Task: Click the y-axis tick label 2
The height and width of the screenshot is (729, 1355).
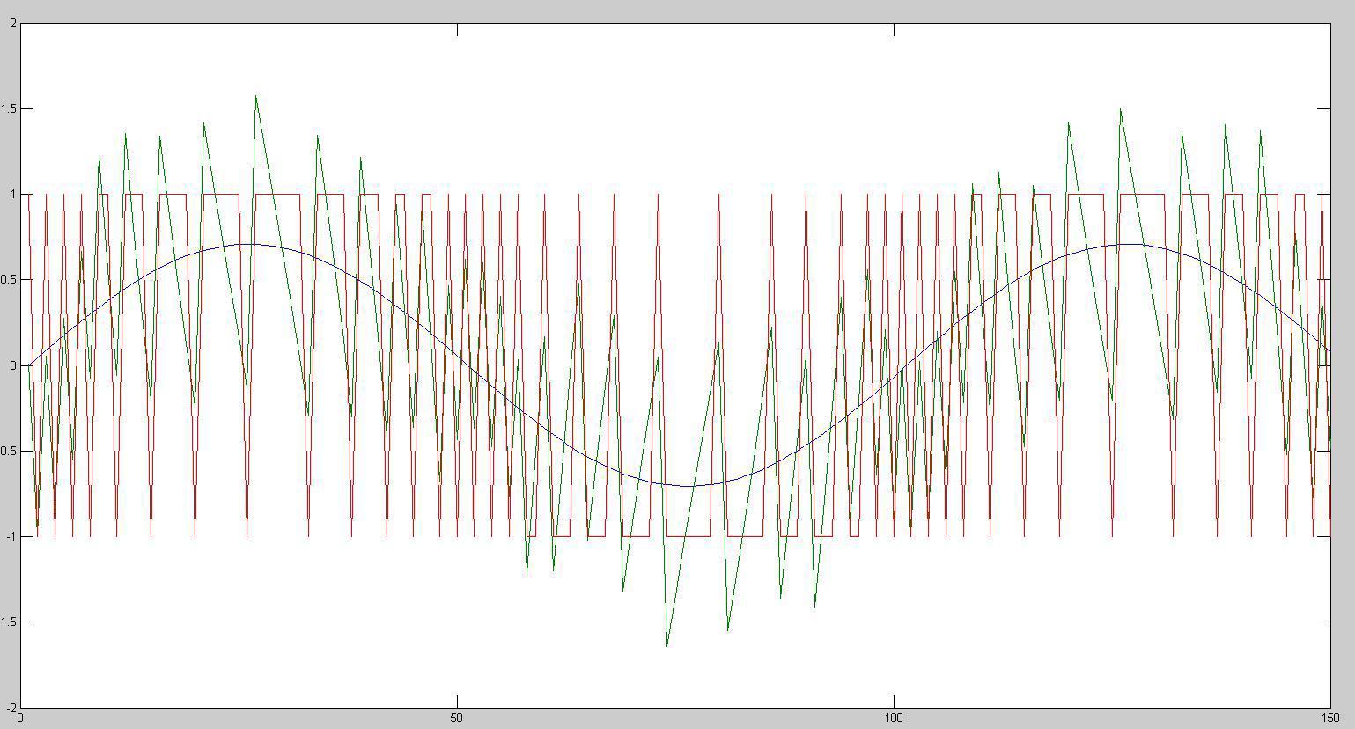Action: tap(12, 24)
